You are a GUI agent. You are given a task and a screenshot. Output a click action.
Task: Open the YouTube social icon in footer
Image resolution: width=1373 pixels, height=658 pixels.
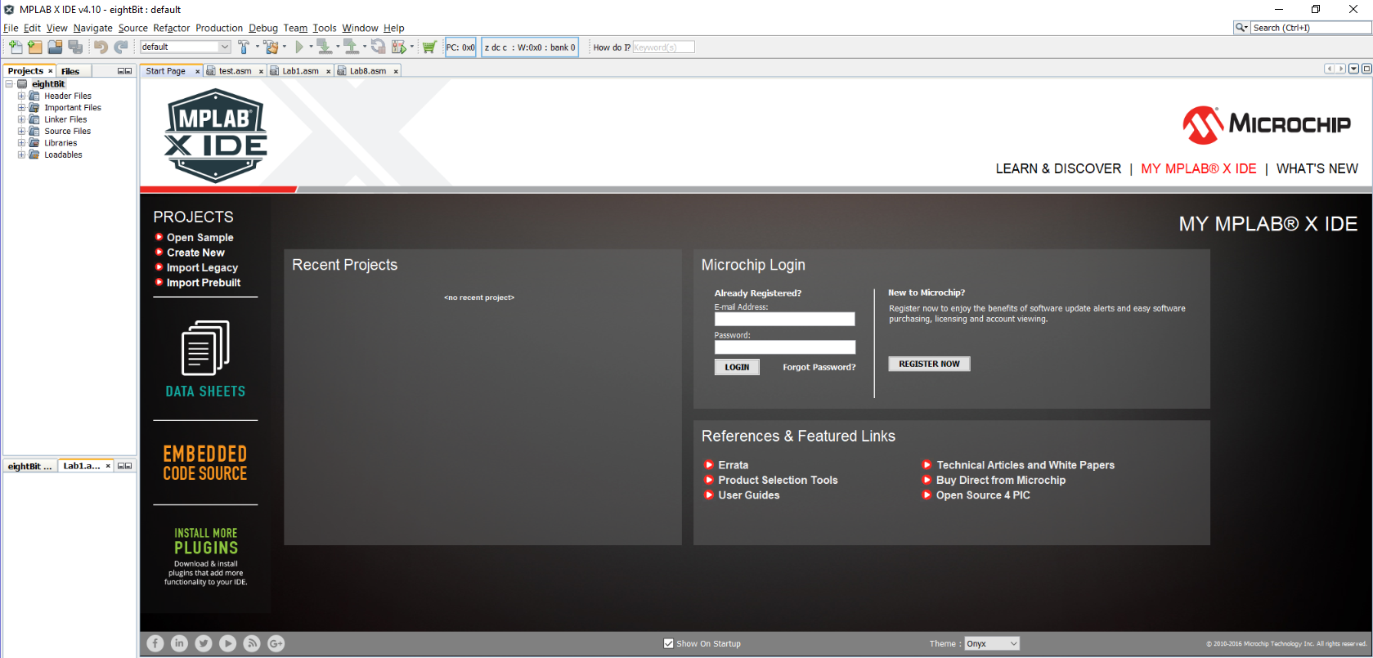tap(228, 643)
